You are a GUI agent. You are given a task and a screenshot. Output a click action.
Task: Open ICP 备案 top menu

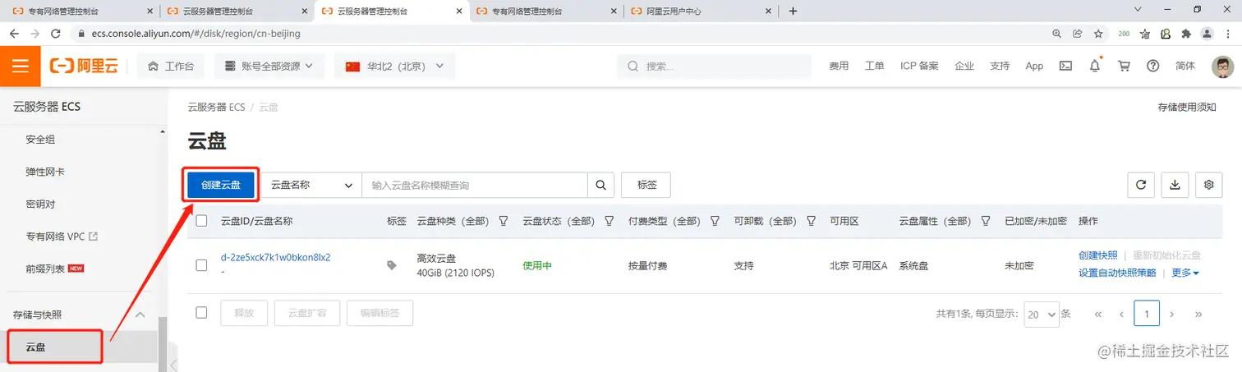pyautogui.click(x=919, y=67)
